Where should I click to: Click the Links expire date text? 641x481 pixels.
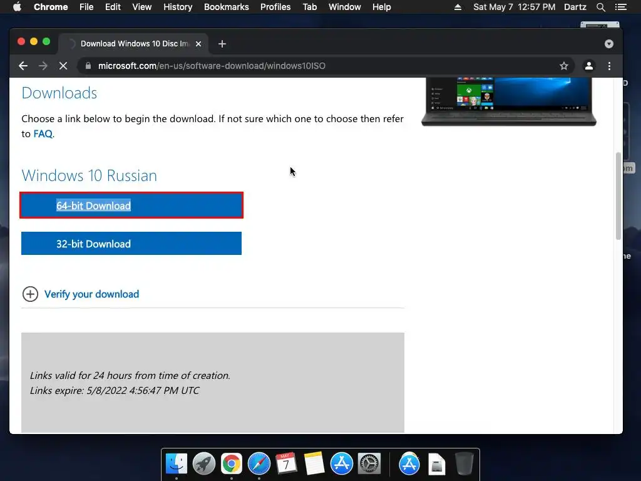pos(115,390)
